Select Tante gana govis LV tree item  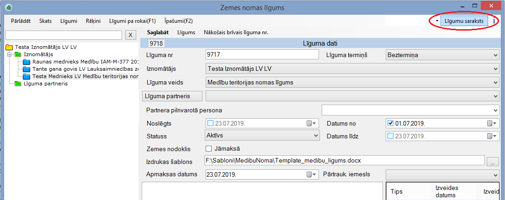click(x=85, y=69)
